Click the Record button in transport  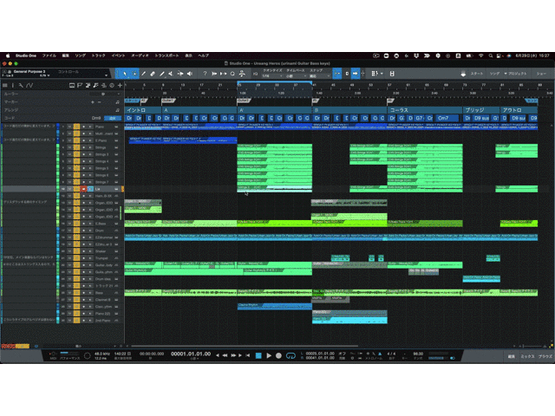click(x=280, y=356)
